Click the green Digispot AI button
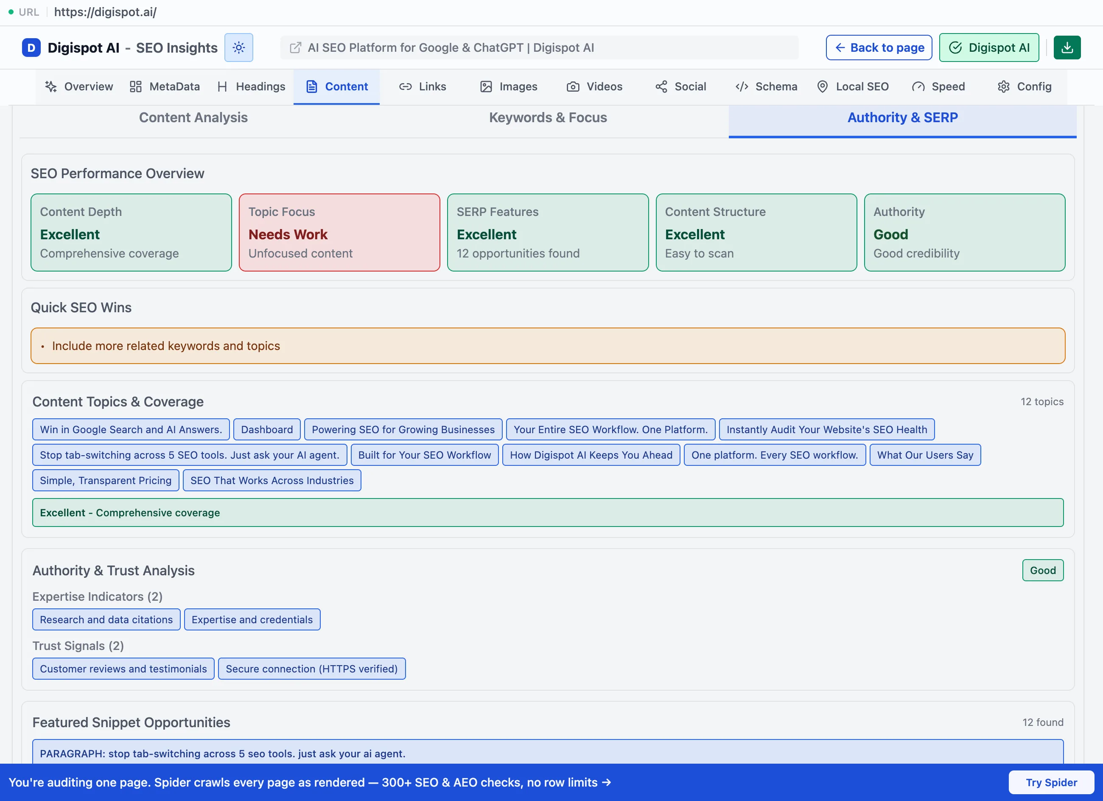 click(x=989, y=48)
